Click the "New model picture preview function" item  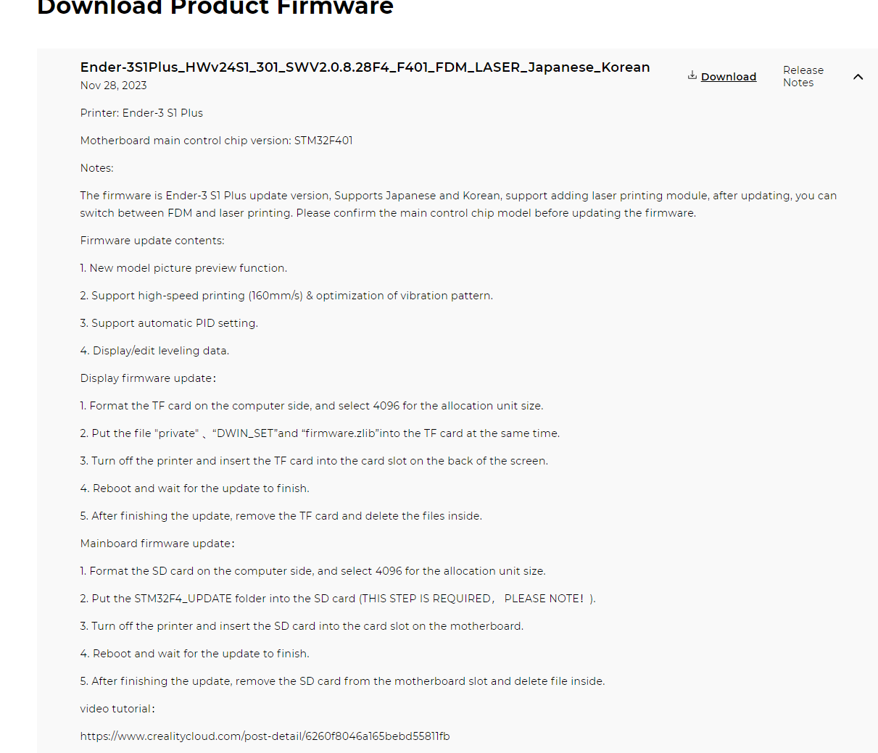pos(183,268)
